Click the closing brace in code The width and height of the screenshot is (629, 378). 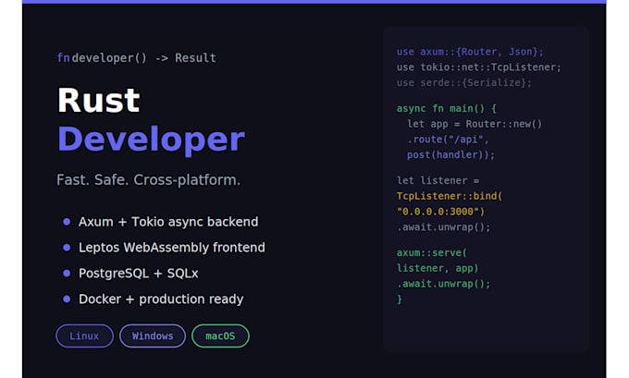400,299
